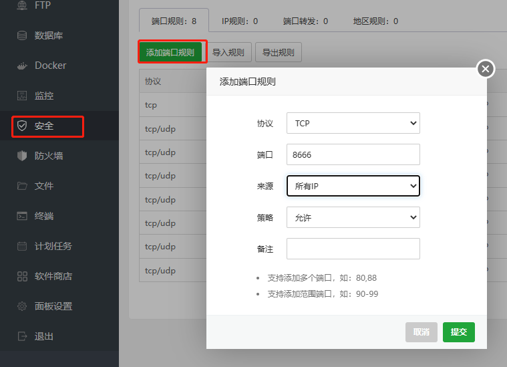Open the 来源 所有IP dropdown
Image resolution: width=507 pixels, height=367 pixels.
pos(353,186)
